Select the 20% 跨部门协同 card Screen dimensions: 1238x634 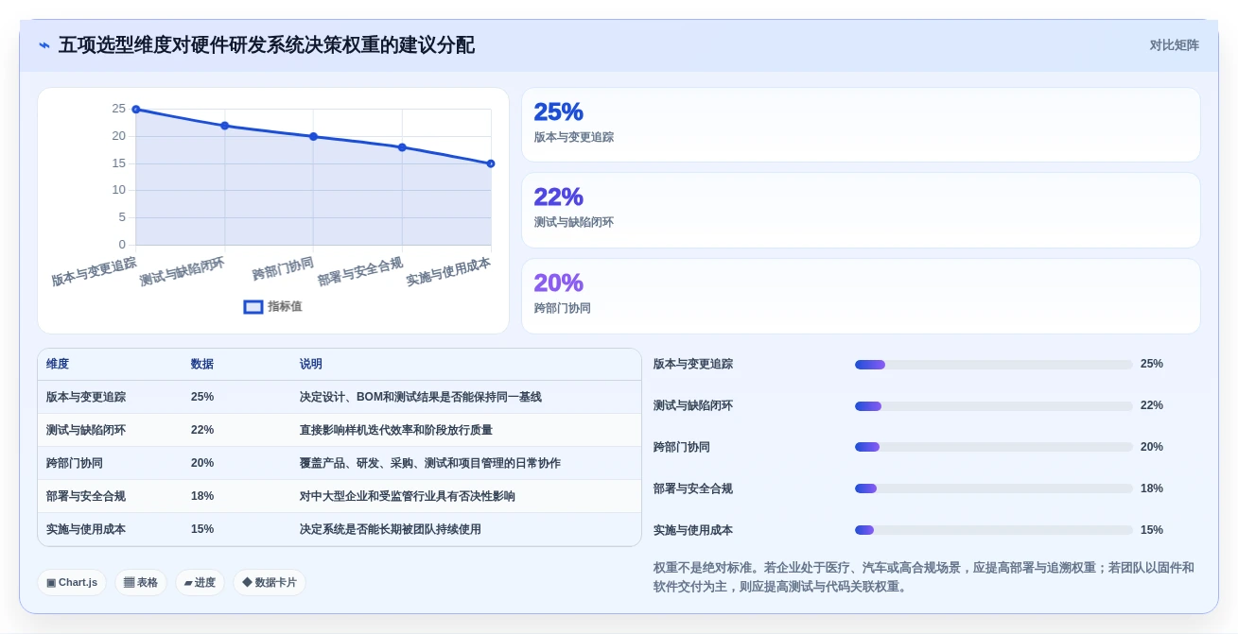(x=861, y=296)
